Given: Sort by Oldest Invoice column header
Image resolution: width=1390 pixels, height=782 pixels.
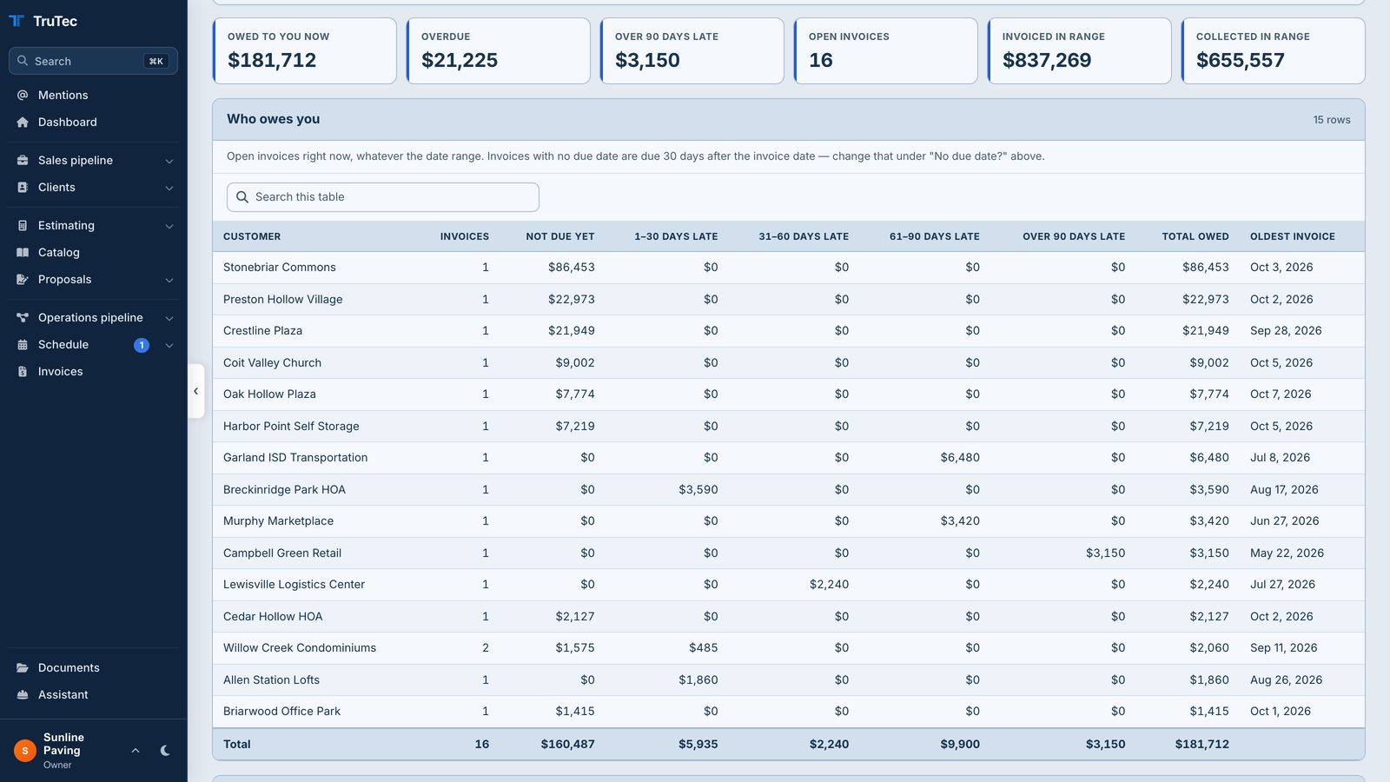Looking at the screenshot, I should tap(1293, 236).
